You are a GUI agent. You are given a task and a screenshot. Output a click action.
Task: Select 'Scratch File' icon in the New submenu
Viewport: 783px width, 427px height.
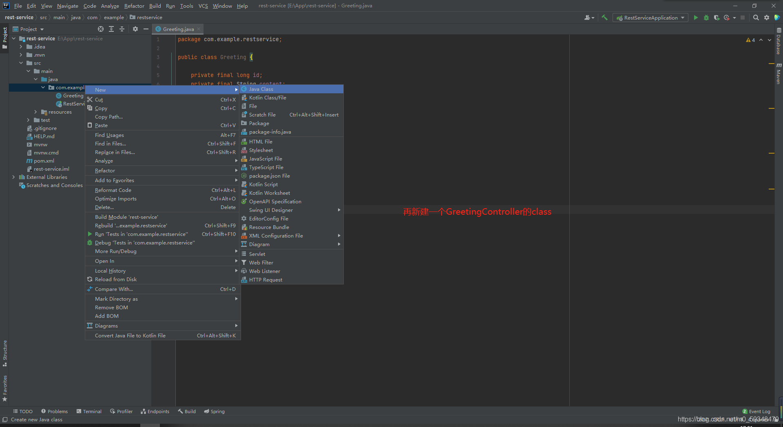pyautogui.click(x=244, y=114)
